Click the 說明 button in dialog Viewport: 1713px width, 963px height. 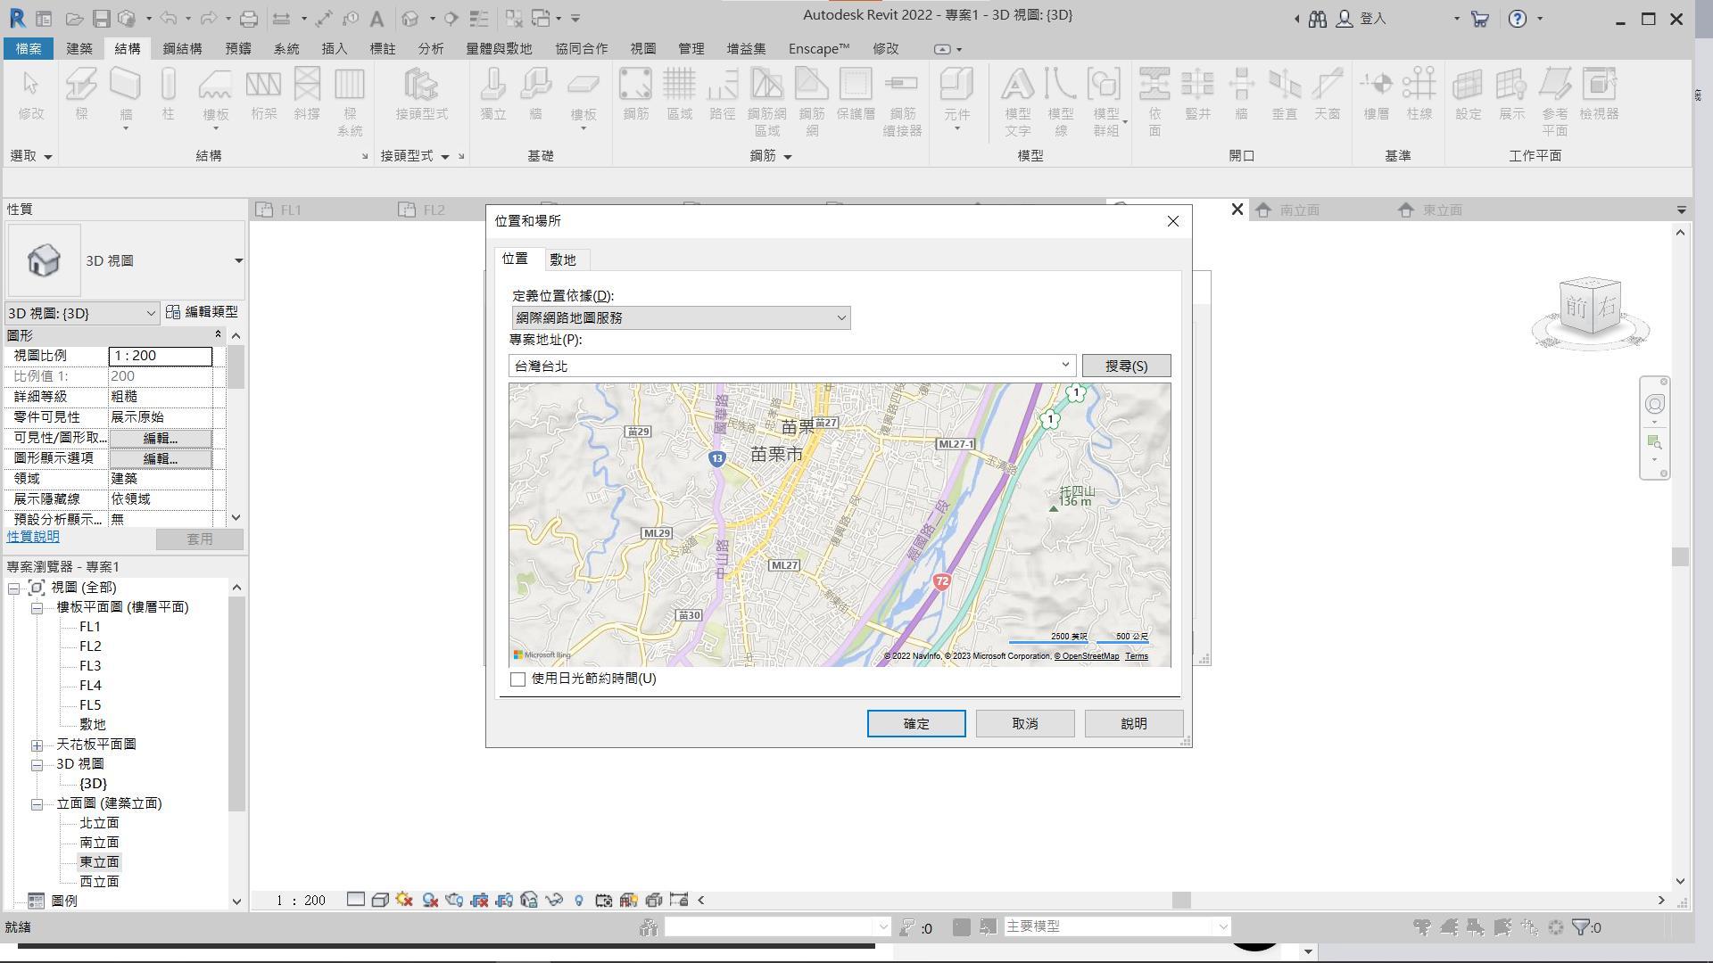[1134, 724]
